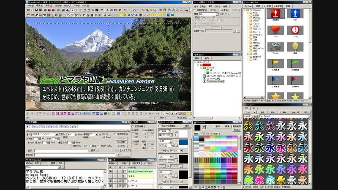Screen dimensions: 338x190
Task: Open the 字幅 dropdown showing 100
Action: [96, 134]
